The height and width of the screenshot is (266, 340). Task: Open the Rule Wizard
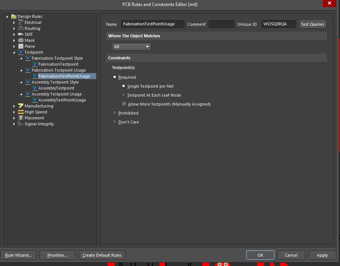(x=18, y=255)
